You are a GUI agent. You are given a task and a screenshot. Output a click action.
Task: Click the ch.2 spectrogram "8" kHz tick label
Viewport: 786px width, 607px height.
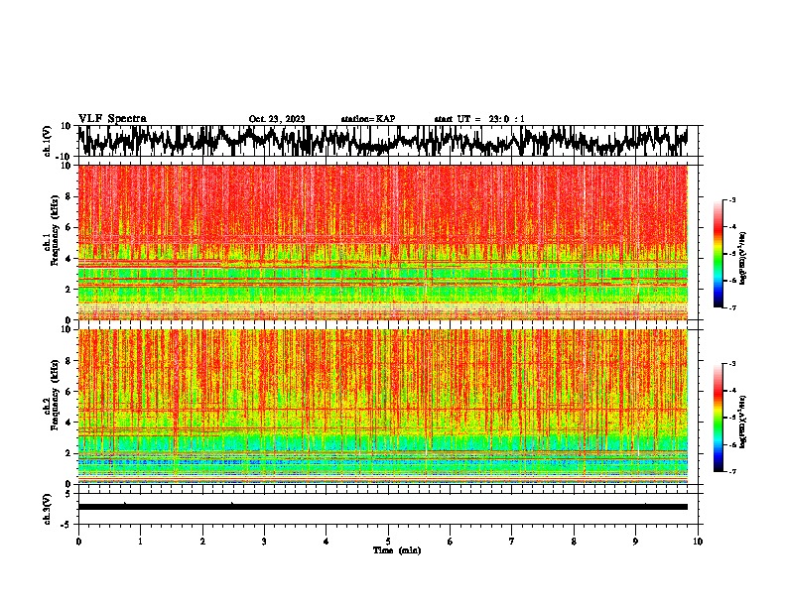coord(68,361)
